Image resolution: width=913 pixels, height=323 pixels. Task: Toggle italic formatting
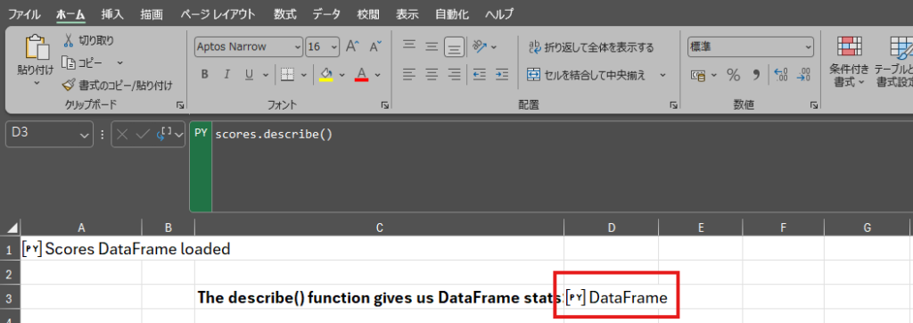click(226, 74)
